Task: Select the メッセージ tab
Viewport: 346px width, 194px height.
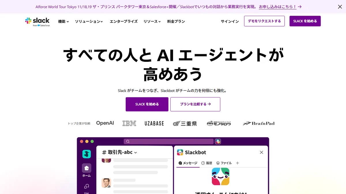Action: pos(188,163)
